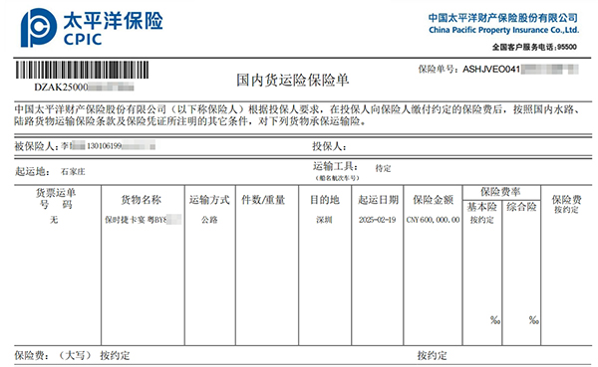Click the bottom-right 按约定 value

pyautogui.click(x=432, y=356)
